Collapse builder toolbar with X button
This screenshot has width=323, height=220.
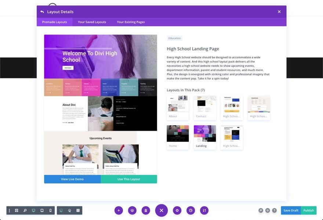(161, 210)
